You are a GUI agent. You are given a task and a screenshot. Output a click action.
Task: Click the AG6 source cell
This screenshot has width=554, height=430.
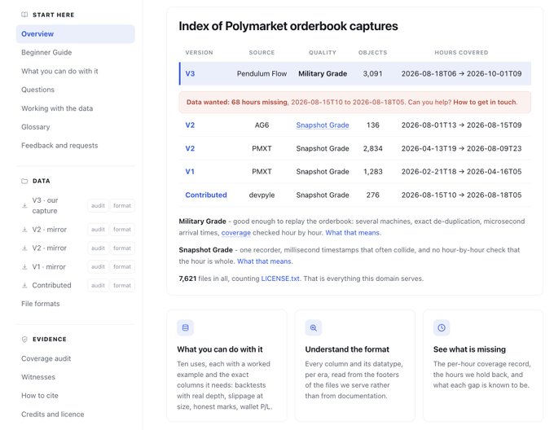coord(262,125)
